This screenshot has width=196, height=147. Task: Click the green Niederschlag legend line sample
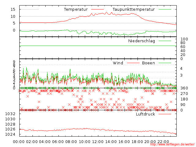(165, 41)
